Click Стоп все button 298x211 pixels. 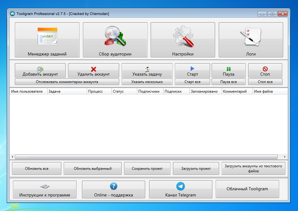pos(265,82)
